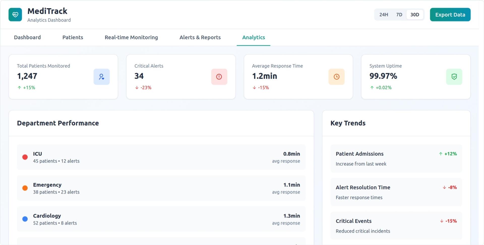
Task: Select the 7D time range
Action: tap(399, 15)
